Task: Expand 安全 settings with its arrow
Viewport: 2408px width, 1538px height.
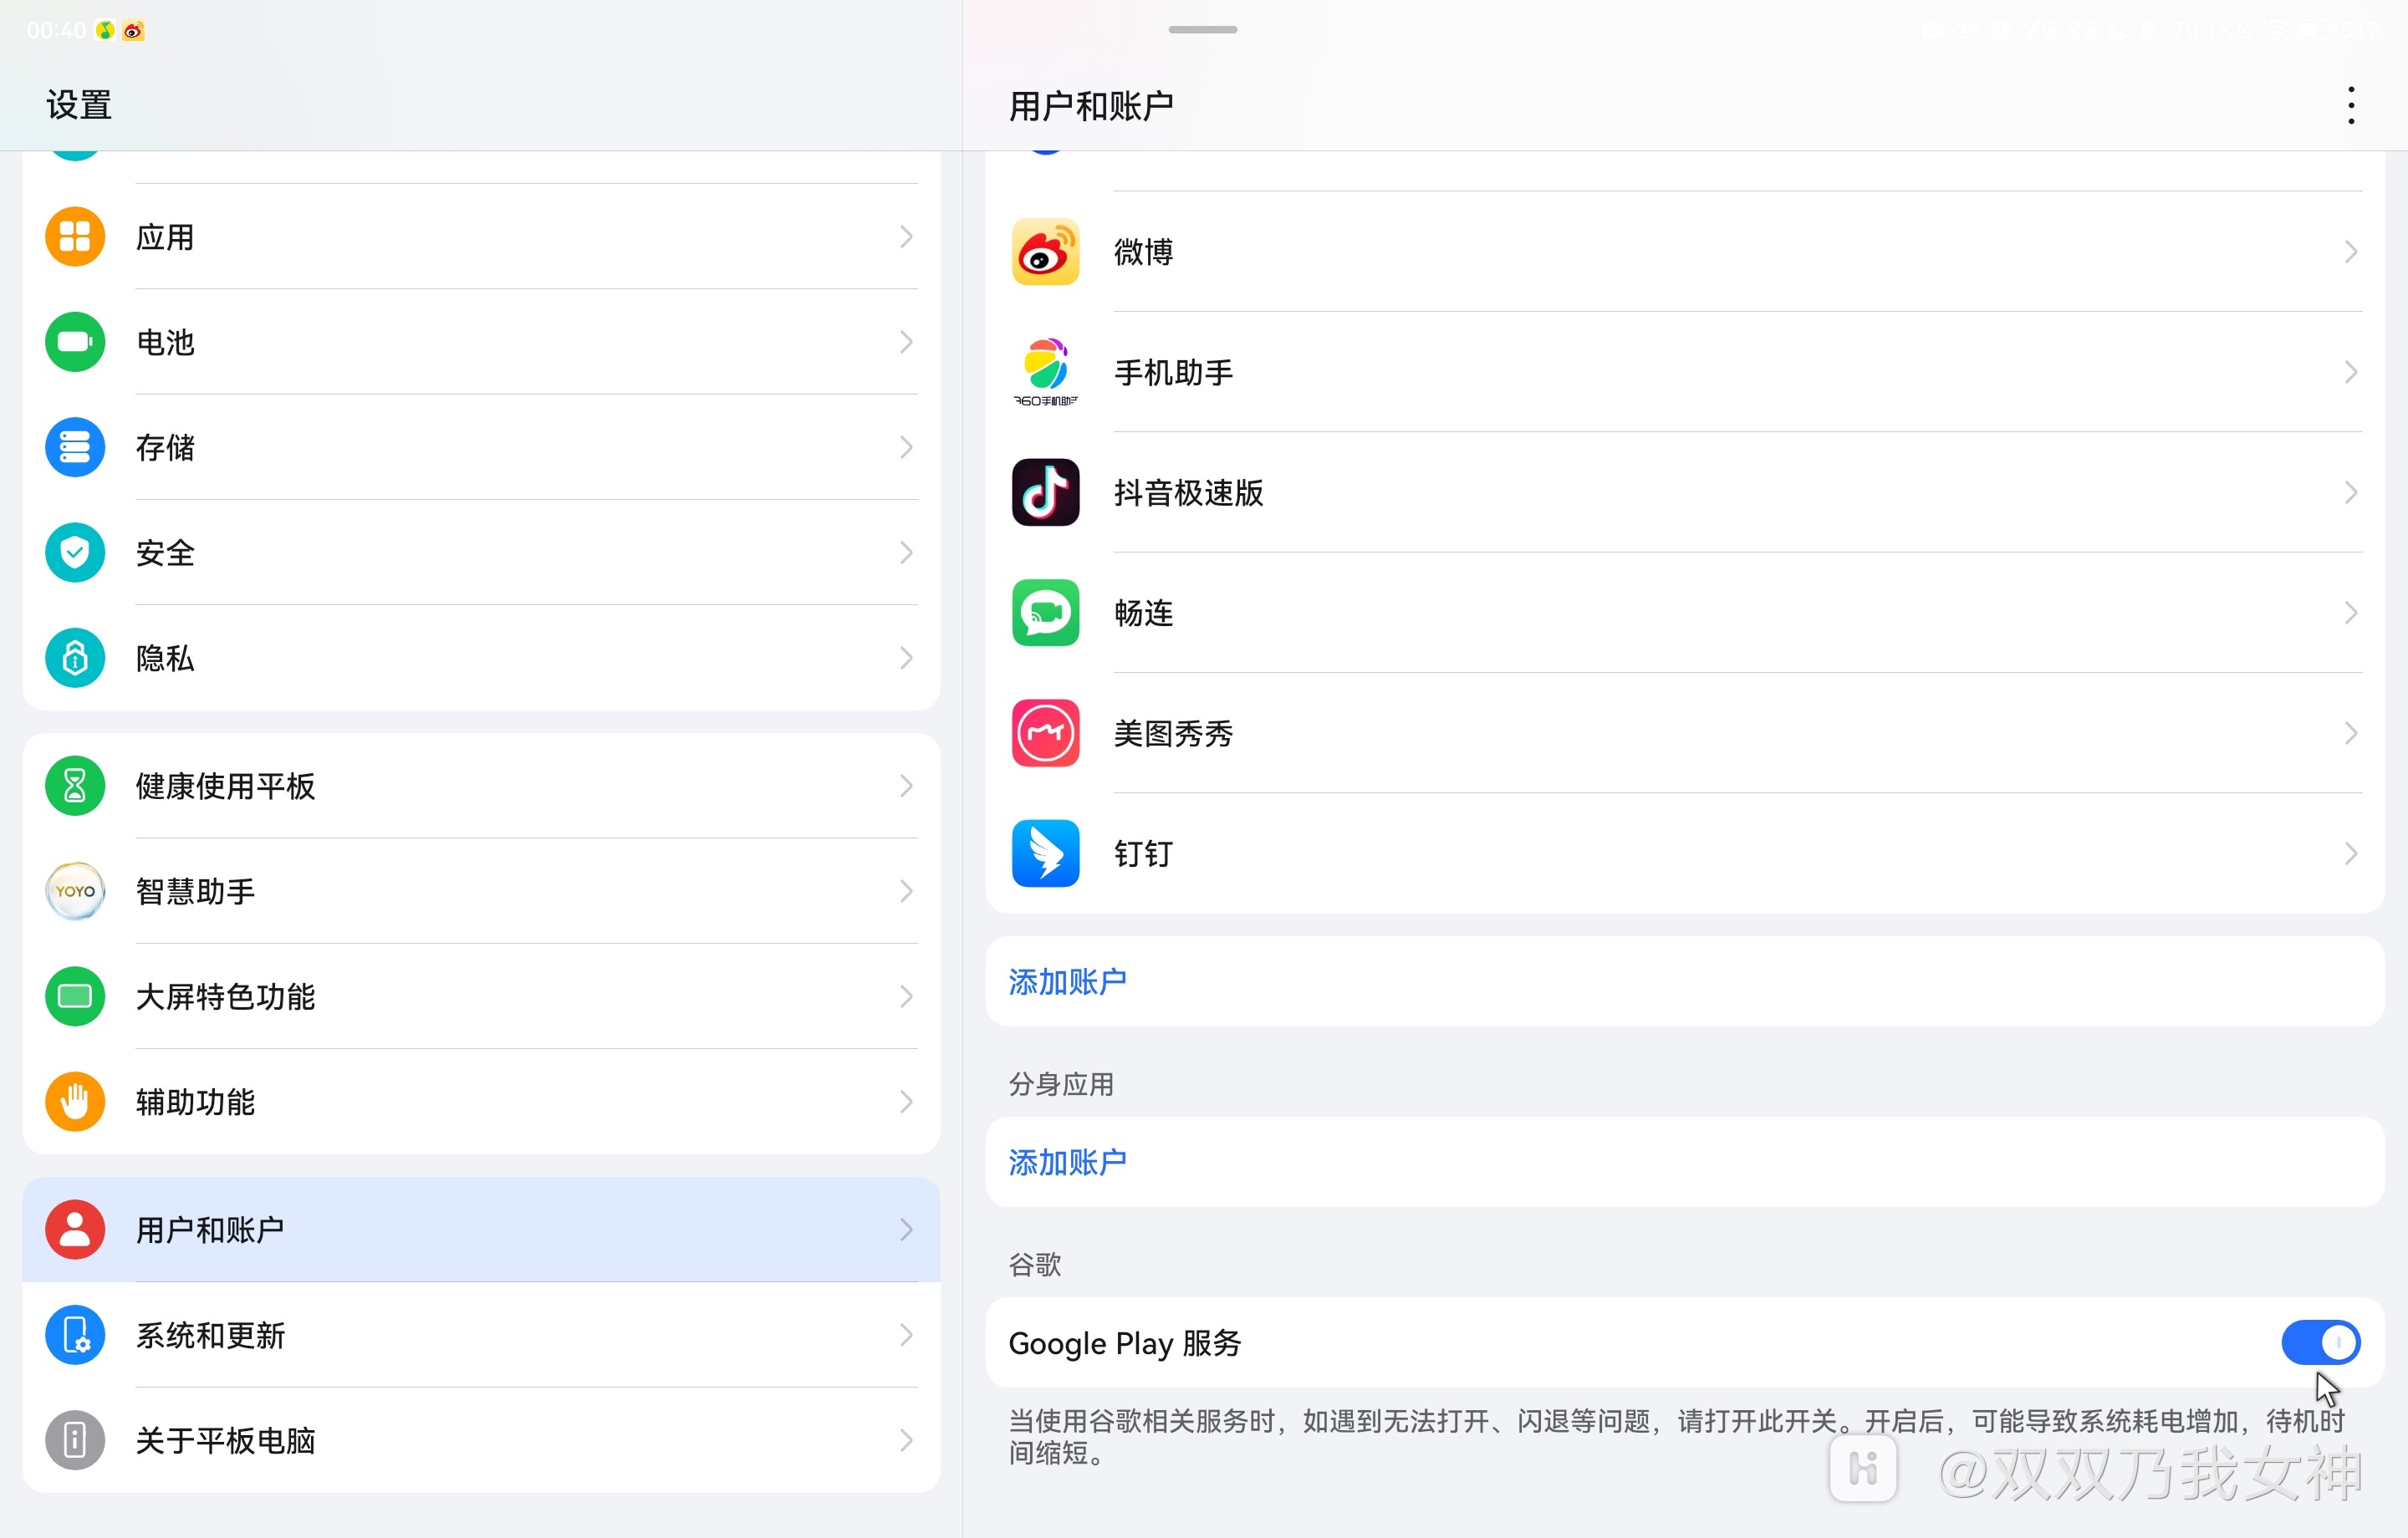Action: pyautogui.click(x=906, y=552)
